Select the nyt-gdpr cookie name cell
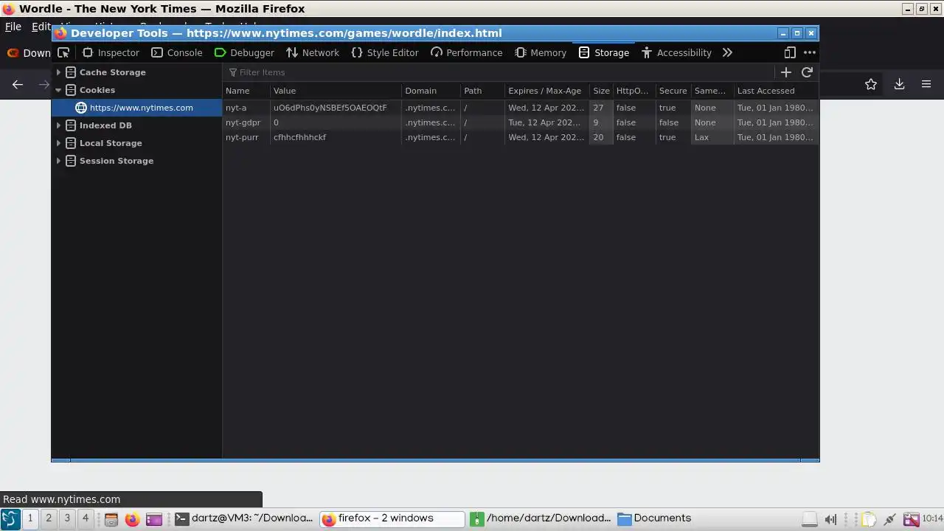Screen dimensions: 944x531 [246, 122]
